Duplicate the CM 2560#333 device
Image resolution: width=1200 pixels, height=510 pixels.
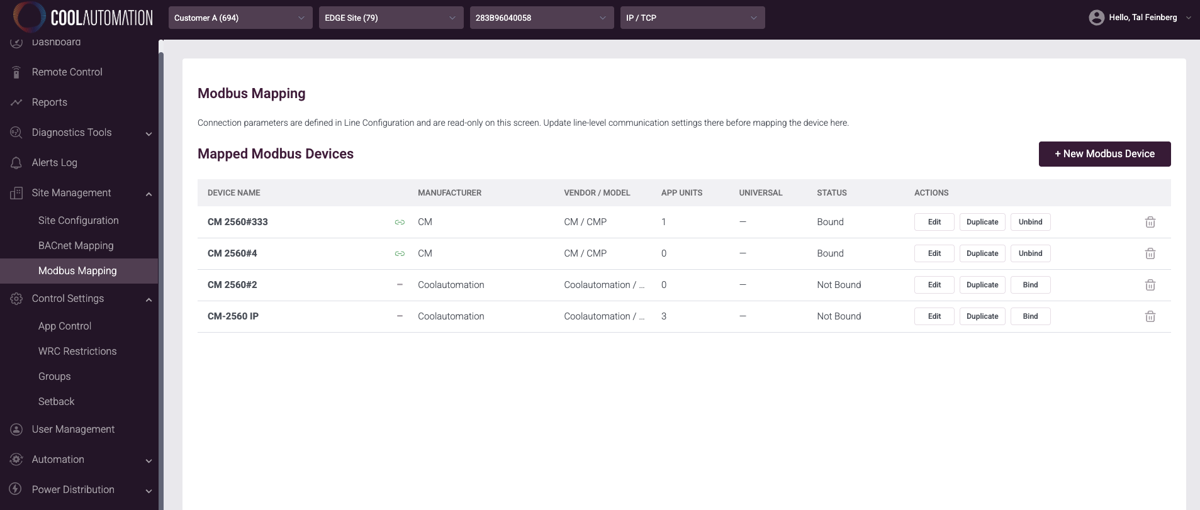pos(982,222)
